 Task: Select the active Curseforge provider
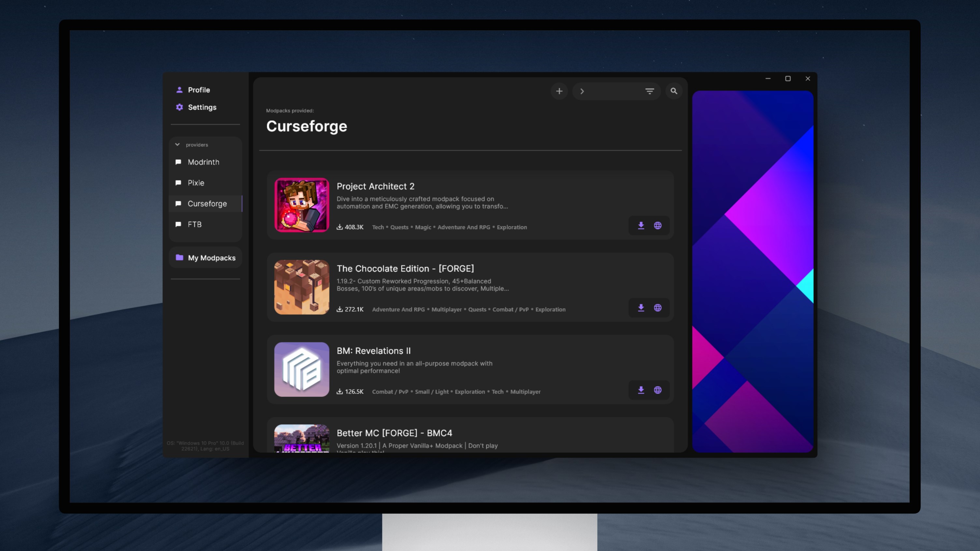tap(207, 204)
